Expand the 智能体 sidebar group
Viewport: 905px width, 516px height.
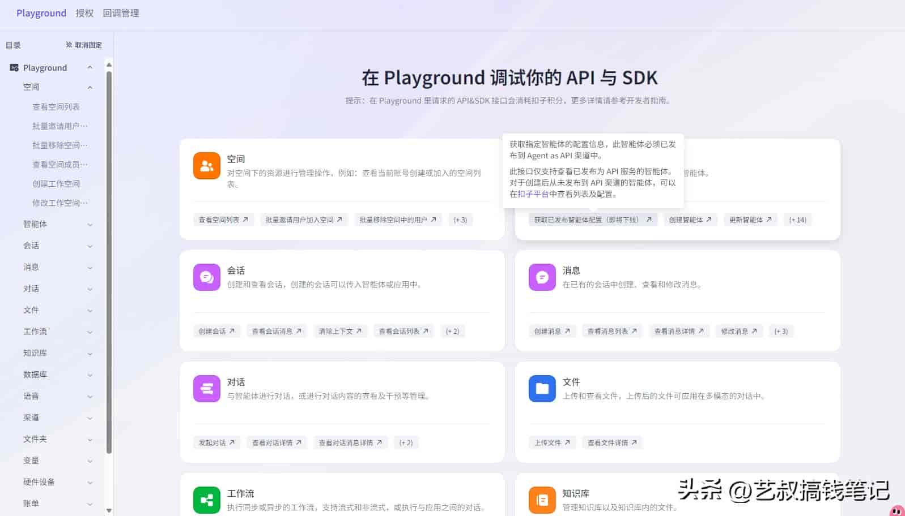(90, 225)
